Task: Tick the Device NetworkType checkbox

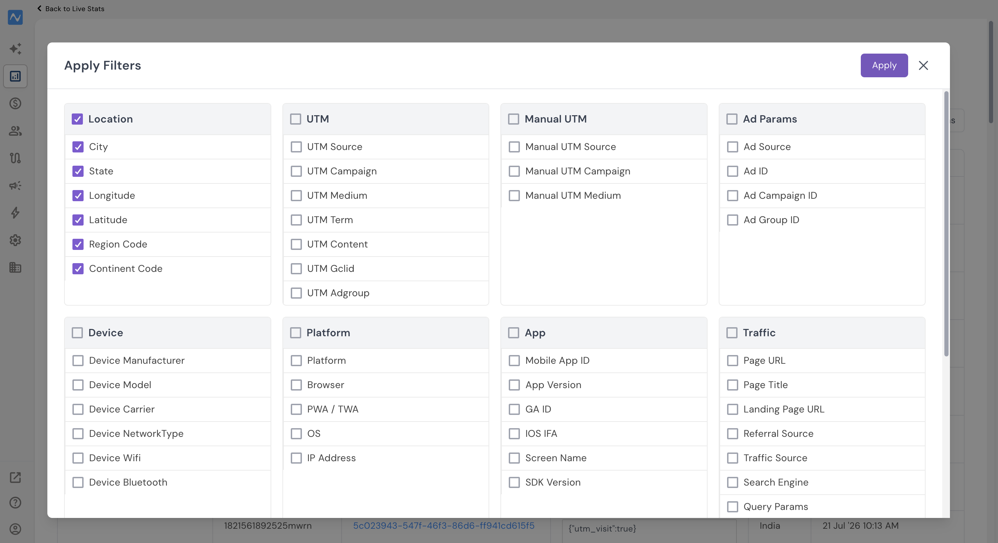Action: [x=78, y=434]
